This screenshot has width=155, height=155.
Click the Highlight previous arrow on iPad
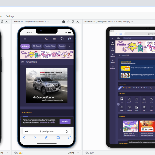[x=120, y=129]
